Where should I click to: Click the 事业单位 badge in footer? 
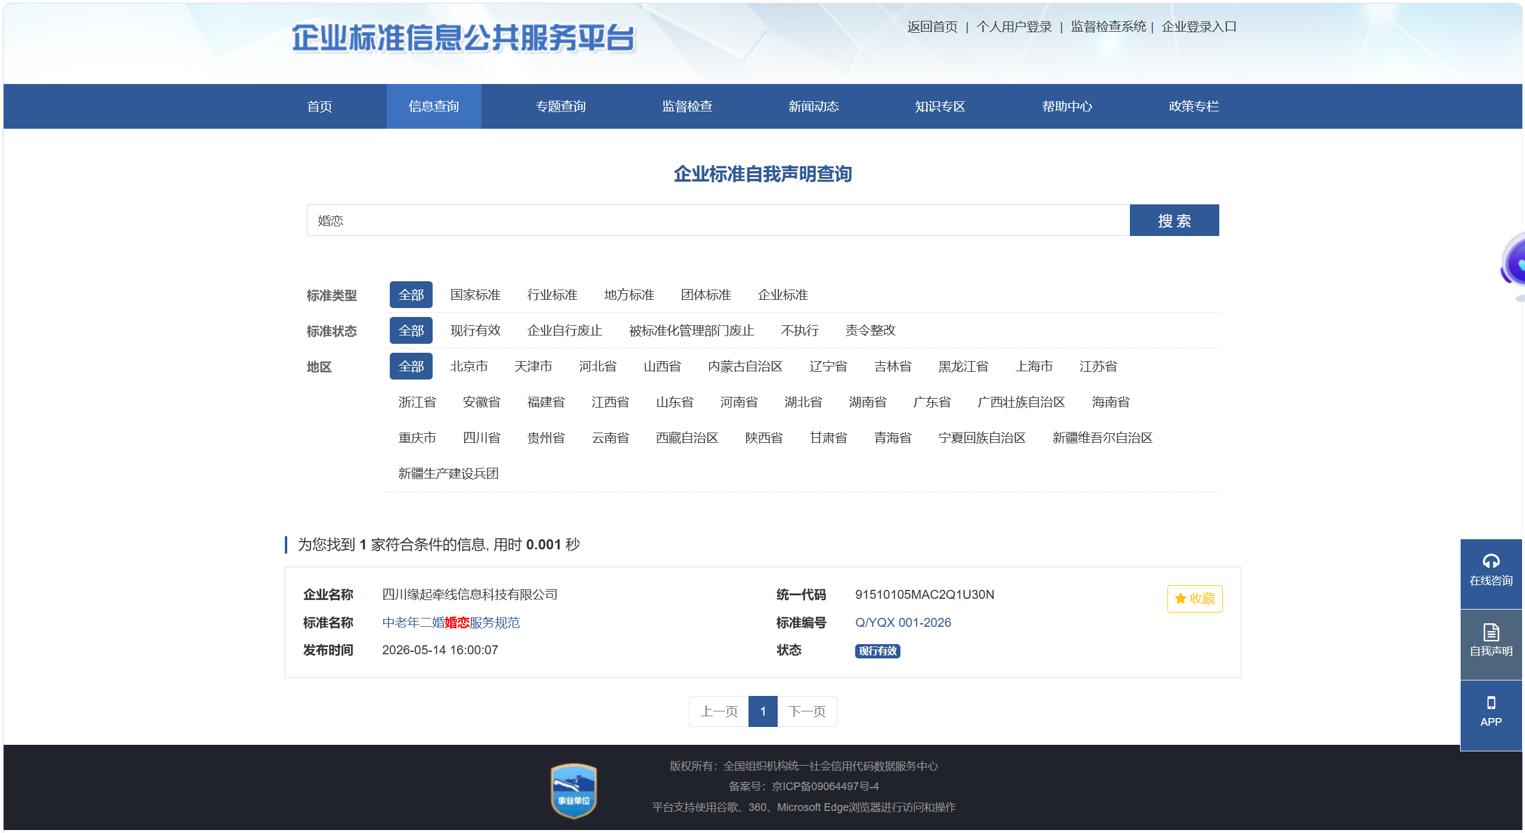tap(573, 791)
